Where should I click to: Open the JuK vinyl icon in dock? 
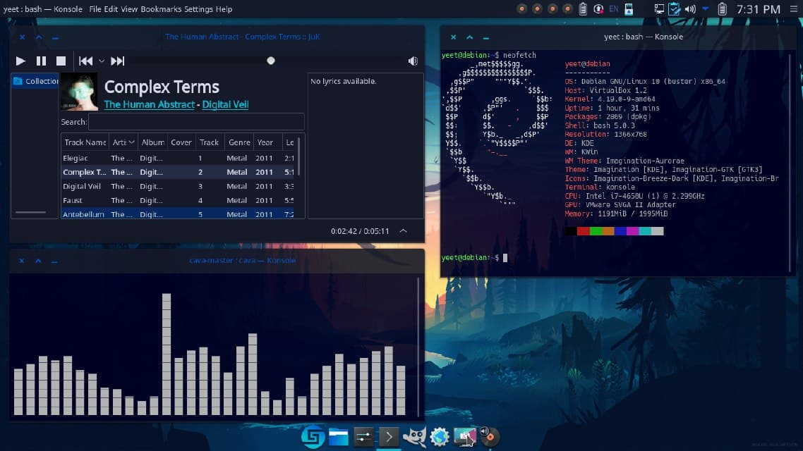[x=489, y=435]
